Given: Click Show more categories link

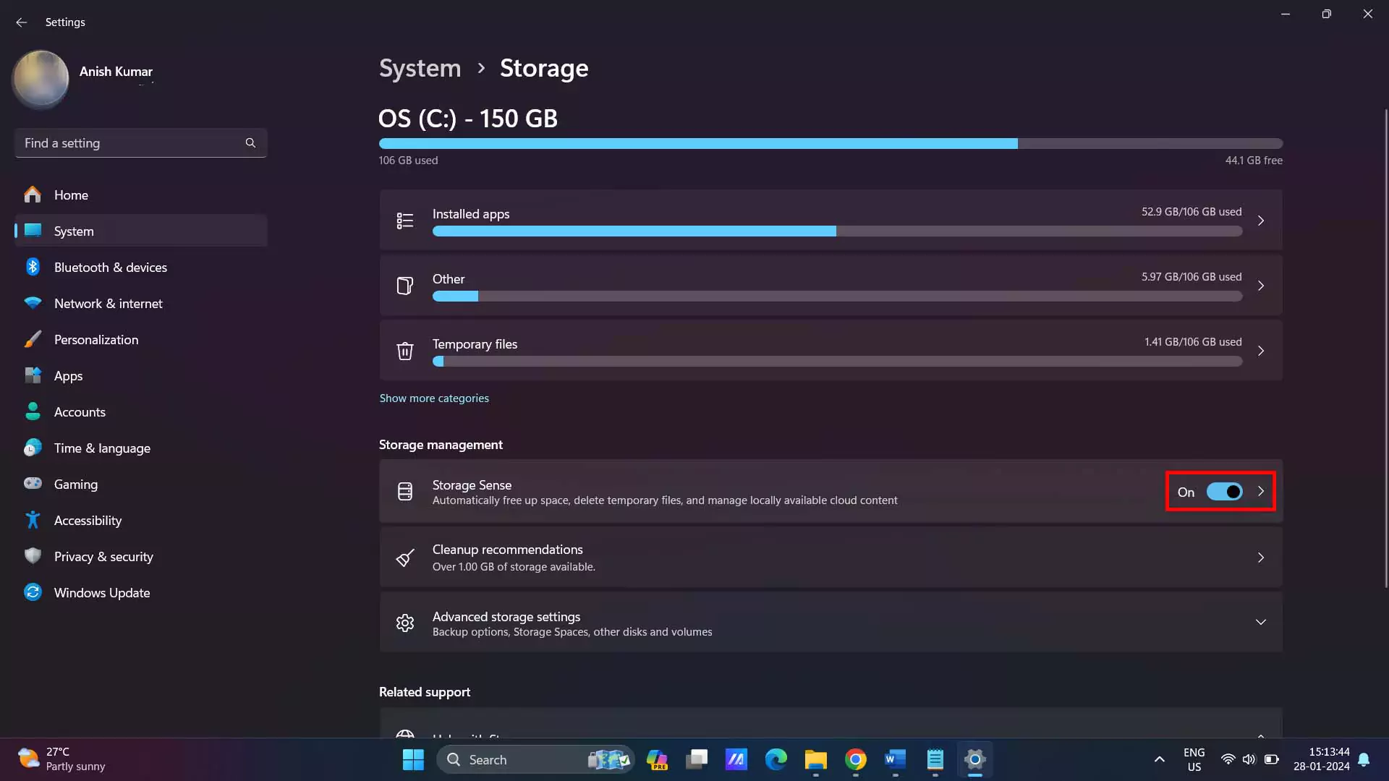Looking at the screenshot, I should tap(434, 397).
